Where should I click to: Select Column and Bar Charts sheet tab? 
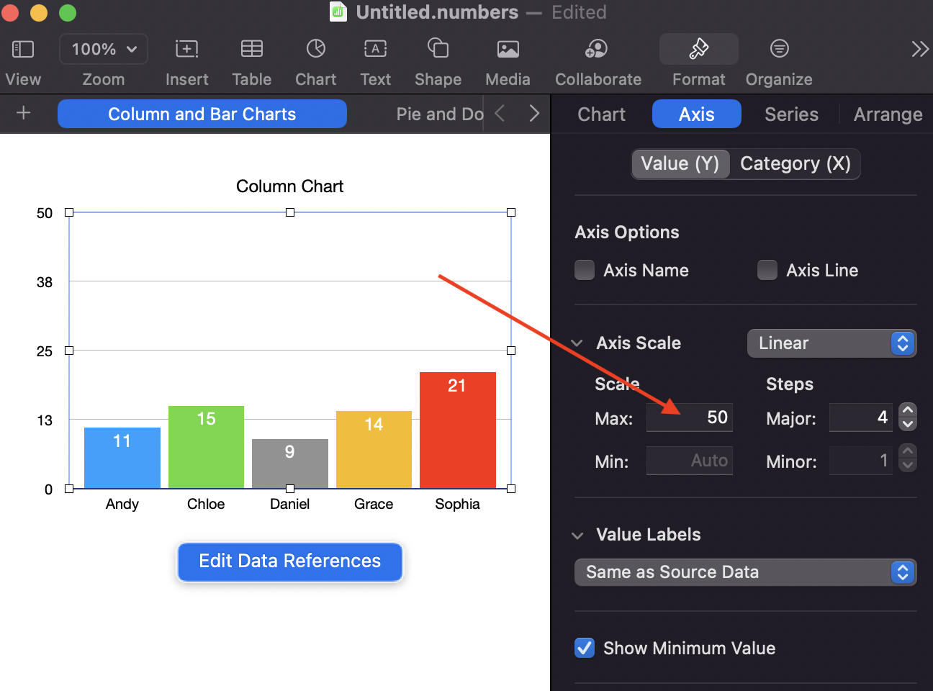coord(202,114)
